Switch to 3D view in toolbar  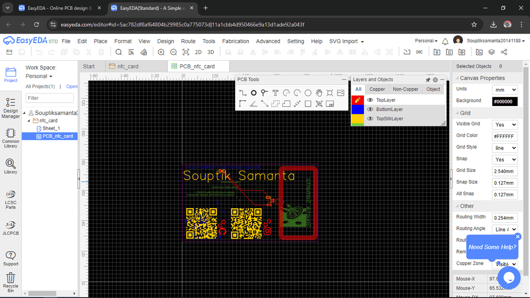tap(211, 52)
